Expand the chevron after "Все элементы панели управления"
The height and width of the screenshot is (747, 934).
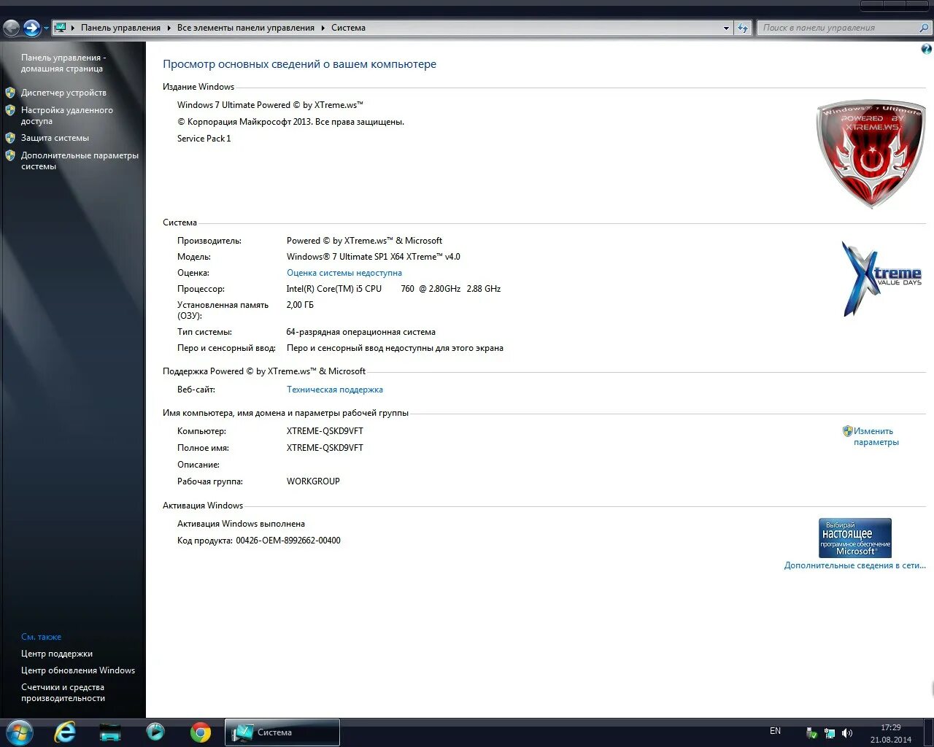[322, 28]
